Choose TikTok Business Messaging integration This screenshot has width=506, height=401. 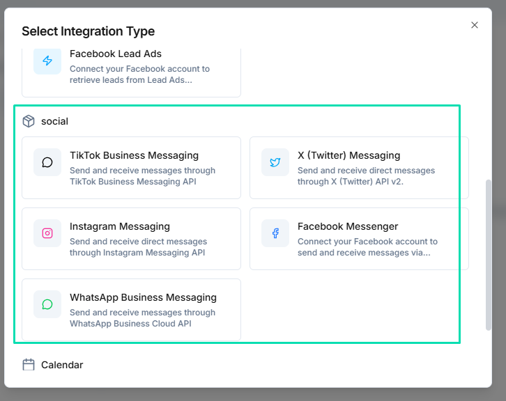(x=131, y=168)
